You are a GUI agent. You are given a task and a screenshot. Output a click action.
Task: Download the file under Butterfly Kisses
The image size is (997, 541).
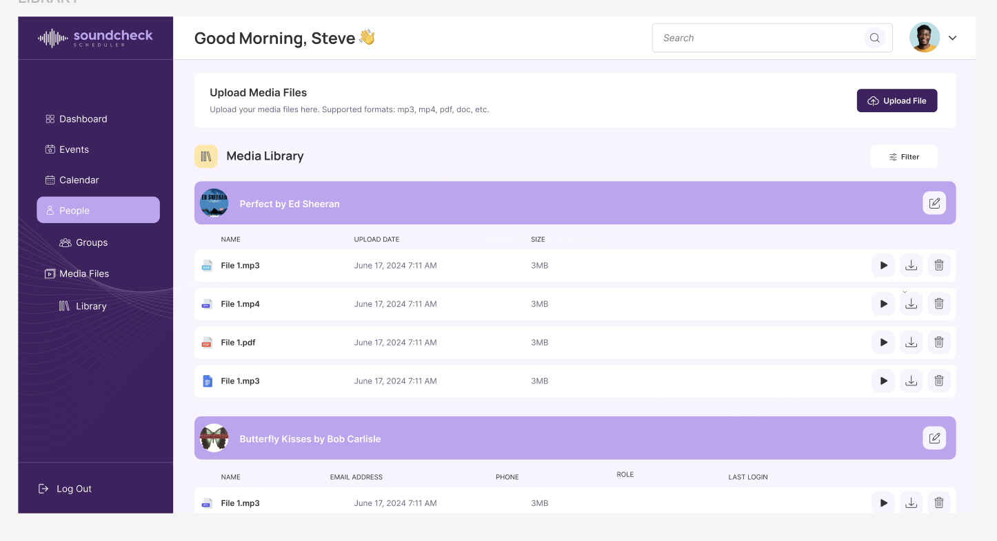point(911,503)
